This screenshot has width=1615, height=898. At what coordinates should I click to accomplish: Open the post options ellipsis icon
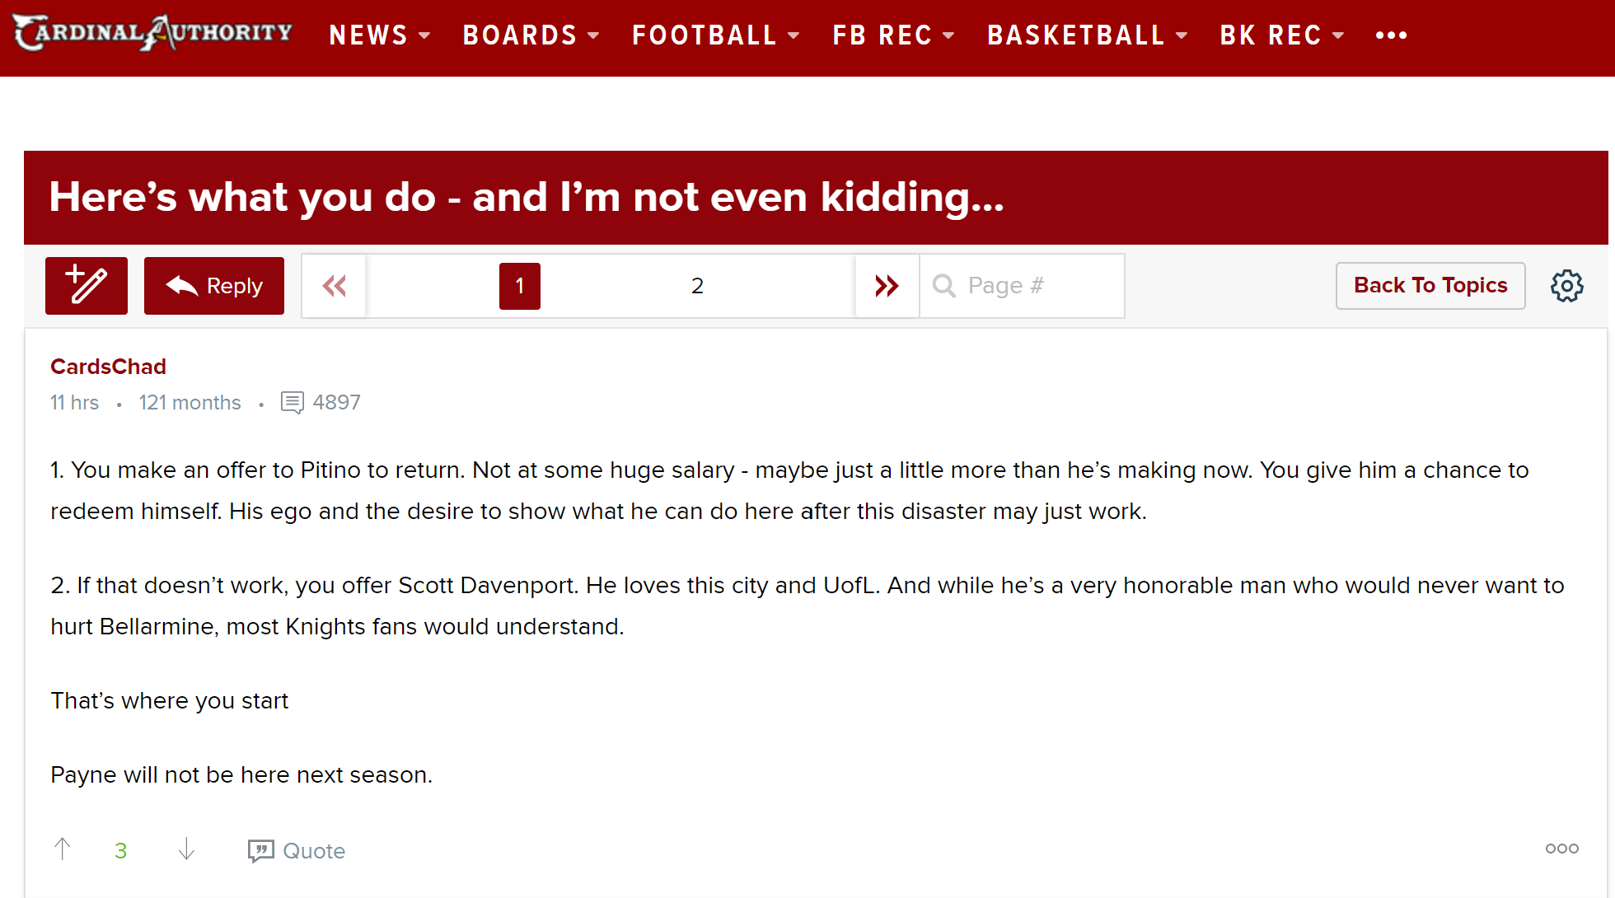(1561, 848)
